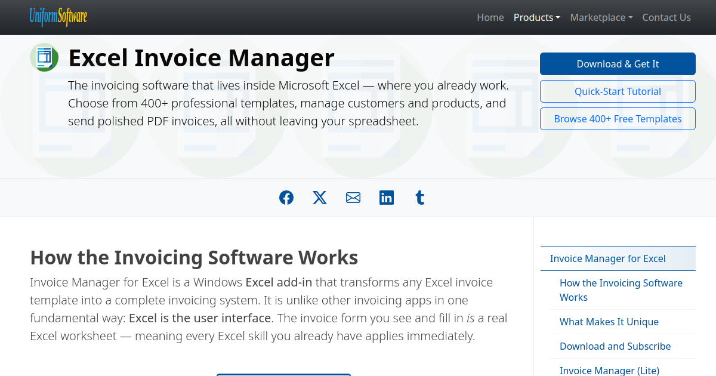Viewport: 716px width, 376px height.
Task: Open the Quick-Start Tutorial
Action: coord(618,91)
